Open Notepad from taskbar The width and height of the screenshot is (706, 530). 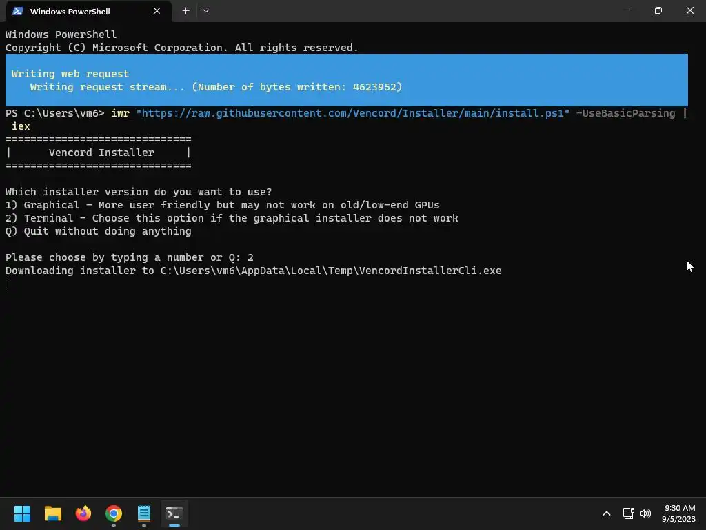(144, 513)
